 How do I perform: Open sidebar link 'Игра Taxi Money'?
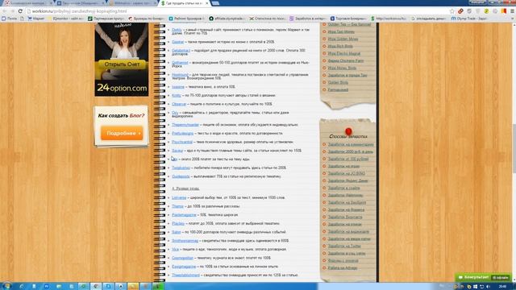[x=341, y=31]
